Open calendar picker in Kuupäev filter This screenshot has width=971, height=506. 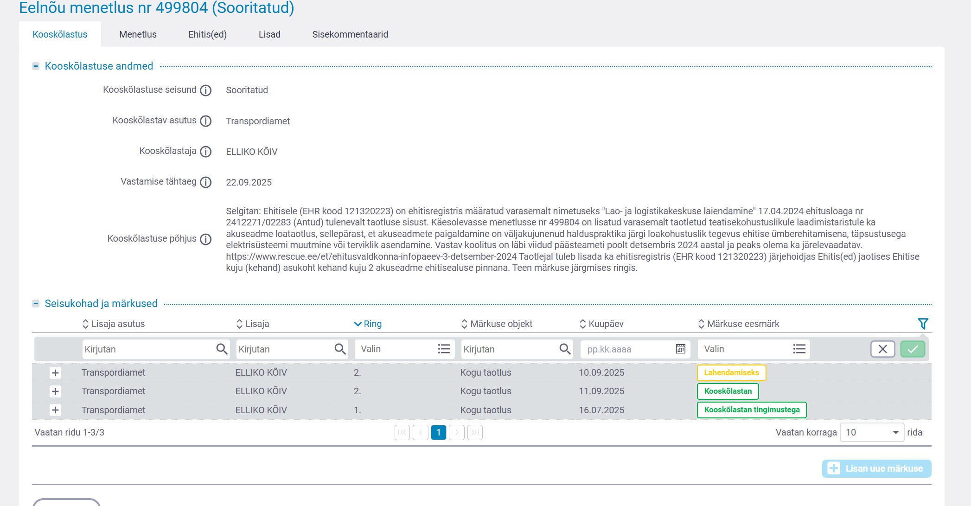point(680,349)
